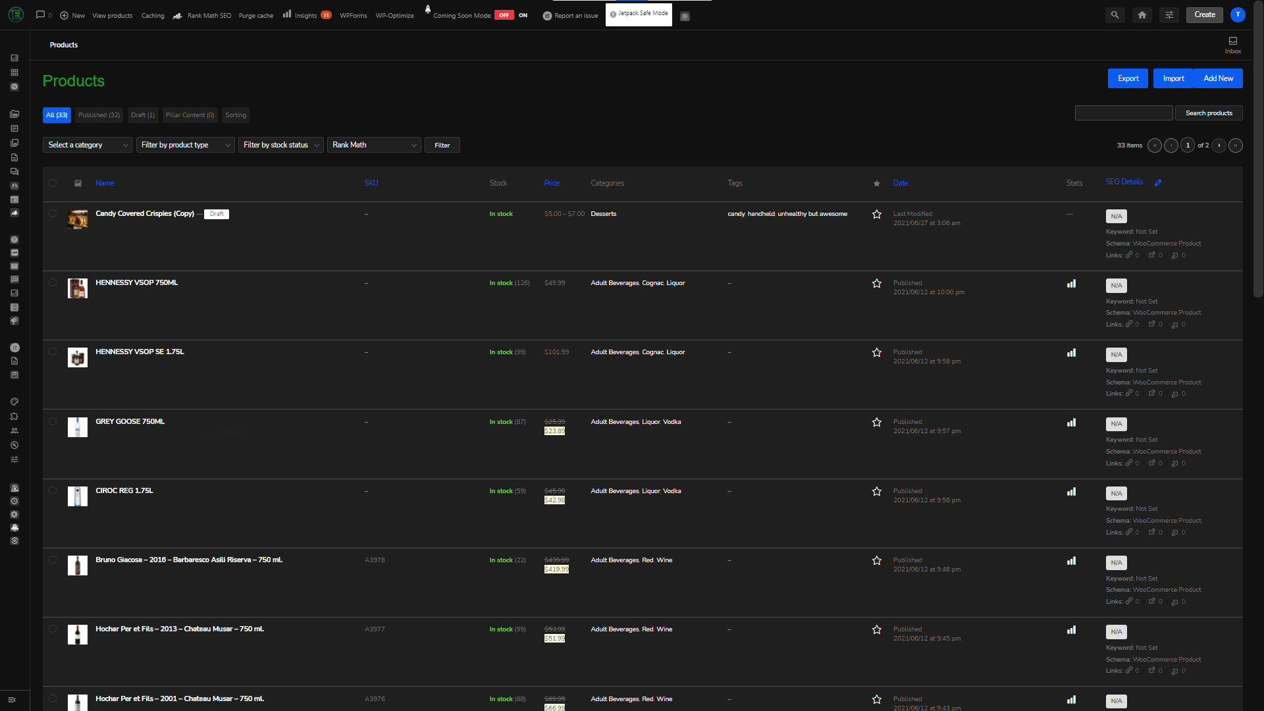Viewport: 1264px width, 711px height.
Task: Click the Desserts category of Candy Covered Crispies
Action: point(604,214)
